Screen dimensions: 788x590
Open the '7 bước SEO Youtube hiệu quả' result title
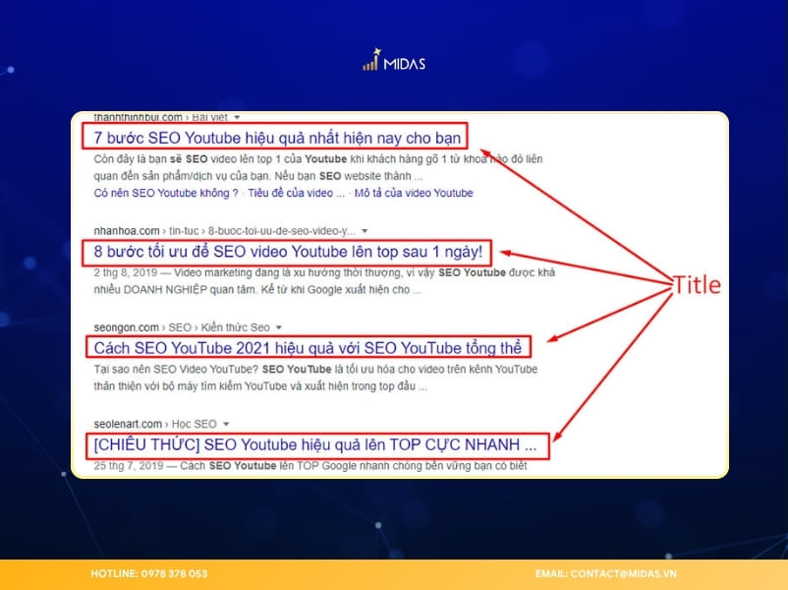[x=277, y=138]
